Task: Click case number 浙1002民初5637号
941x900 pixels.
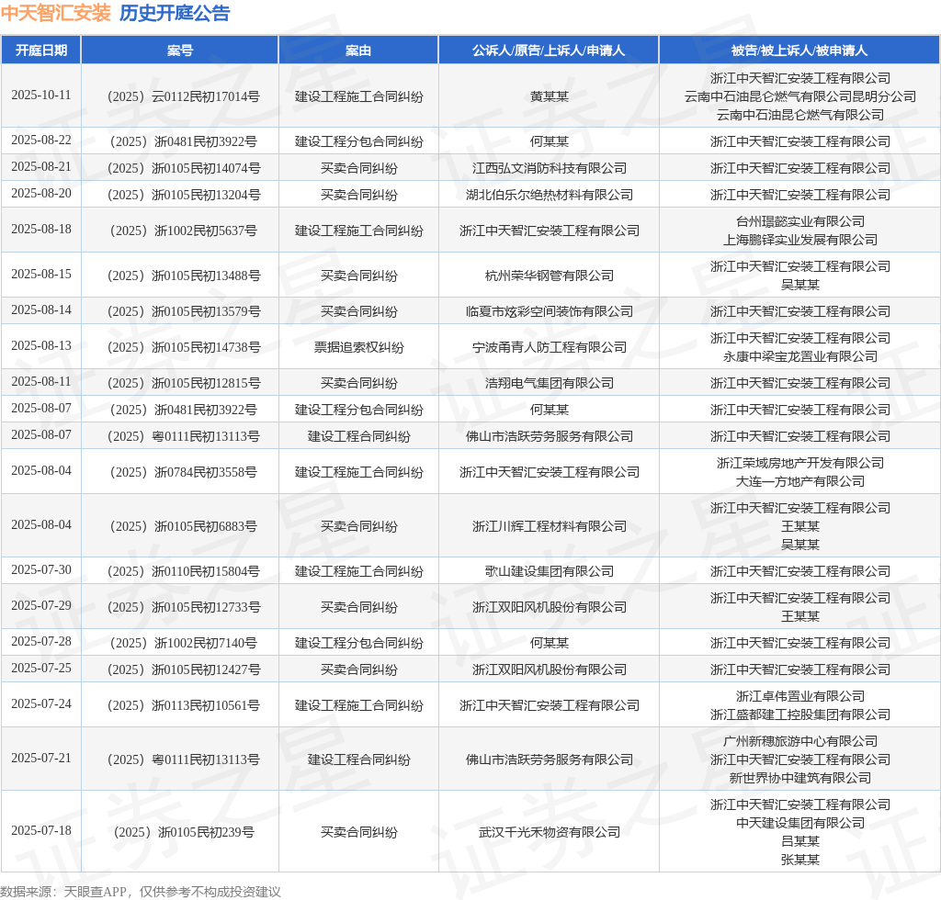Action: click(x=184, y=231)
